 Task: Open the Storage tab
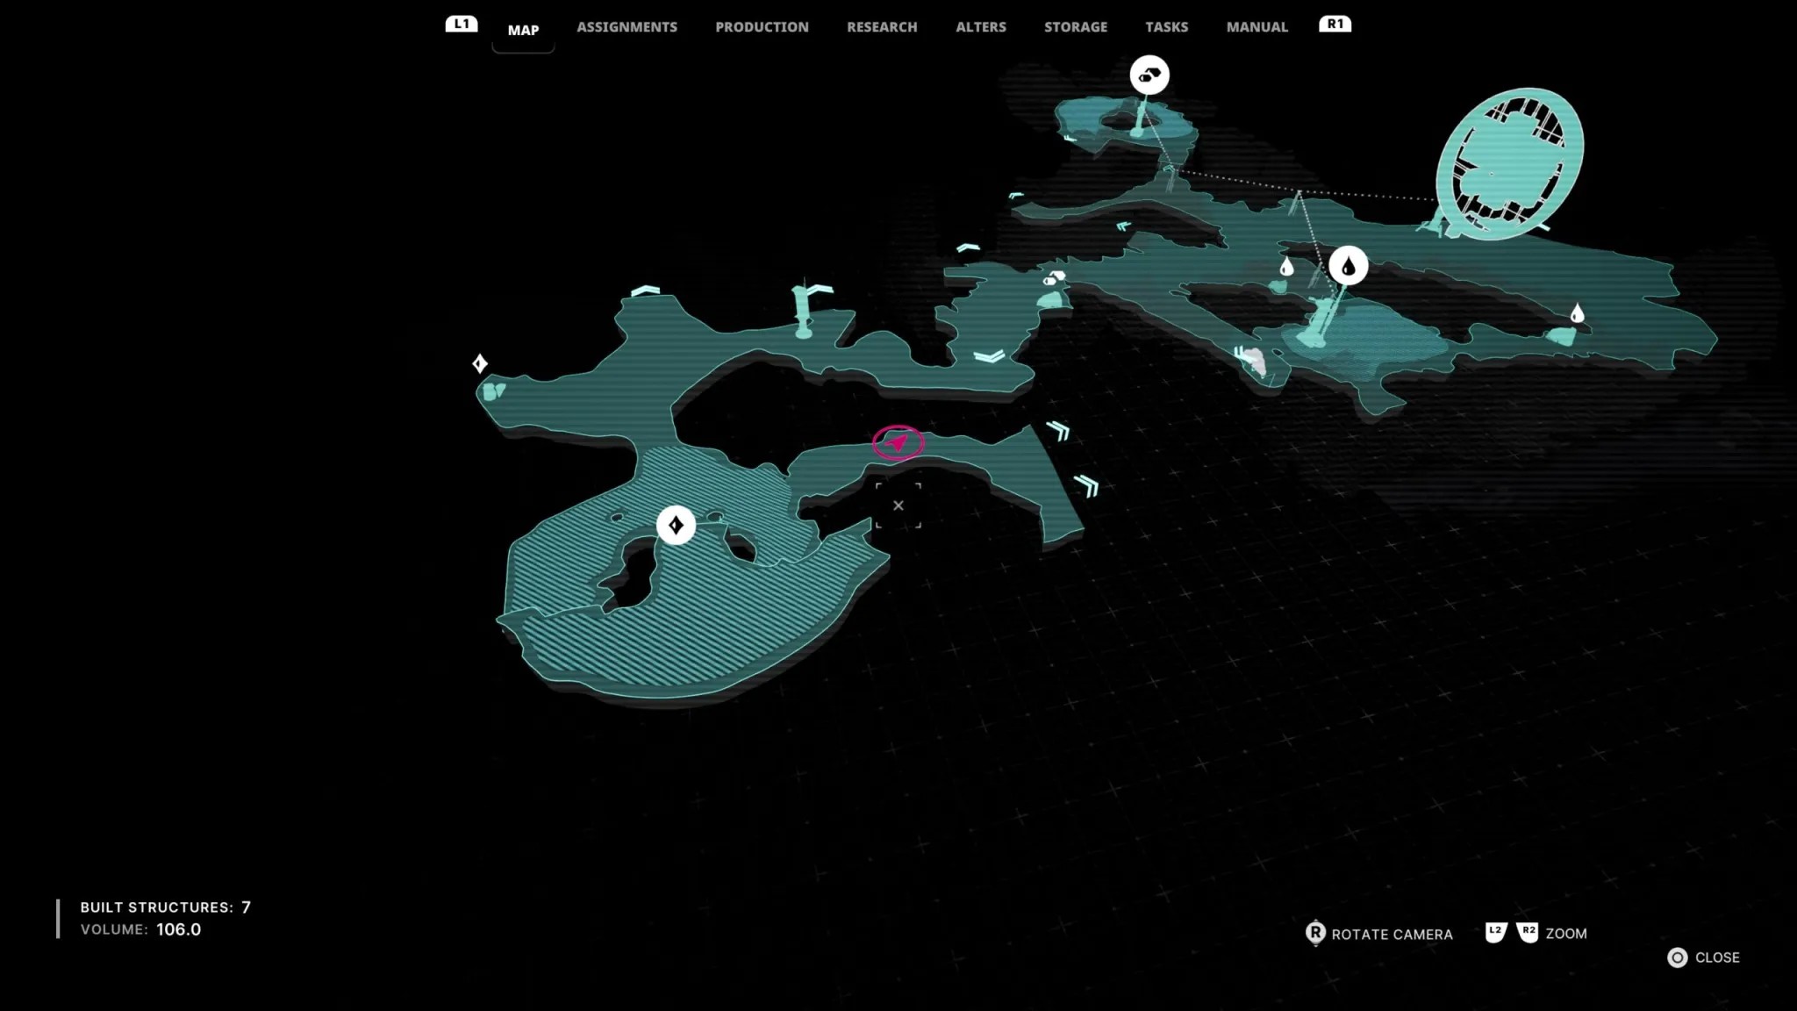(1076, 27)
